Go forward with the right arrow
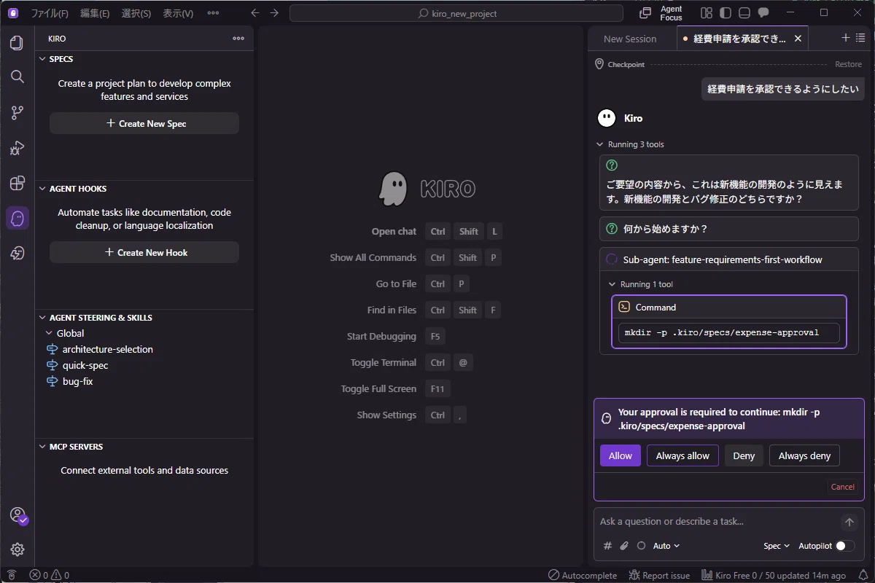This screenshot has height=583, width=875. (274, 13)
